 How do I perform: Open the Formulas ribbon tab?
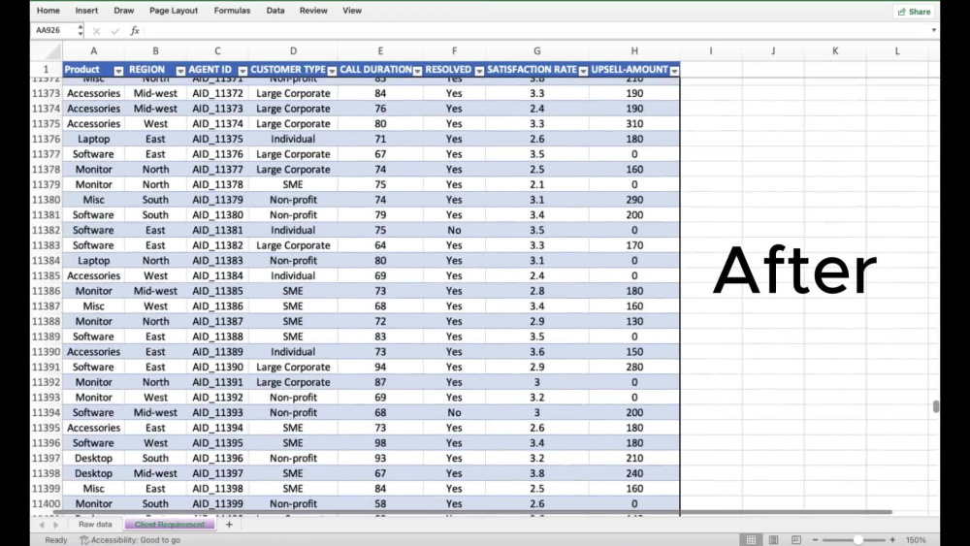(x=232, y=11)
